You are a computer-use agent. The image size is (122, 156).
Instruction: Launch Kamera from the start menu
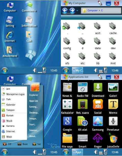click(14, 126)
